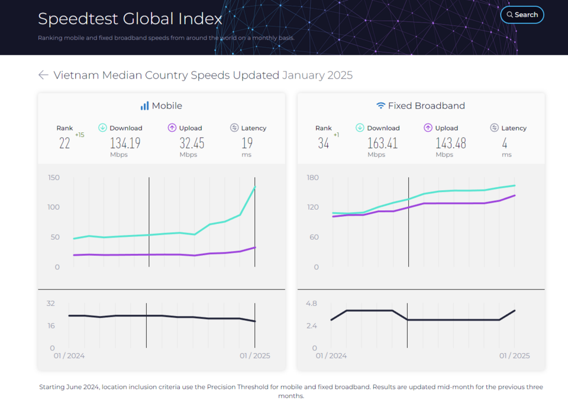Click the Mobile Latency icon

point(234,128)
